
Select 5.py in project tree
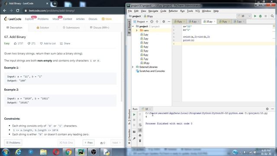[x=144, y=51]
